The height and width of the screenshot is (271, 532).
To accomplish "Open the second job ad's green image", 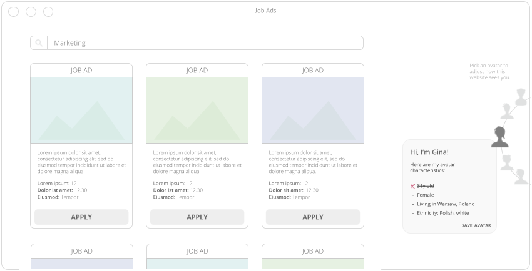I will pyautogui.click(x=197, y=110).
